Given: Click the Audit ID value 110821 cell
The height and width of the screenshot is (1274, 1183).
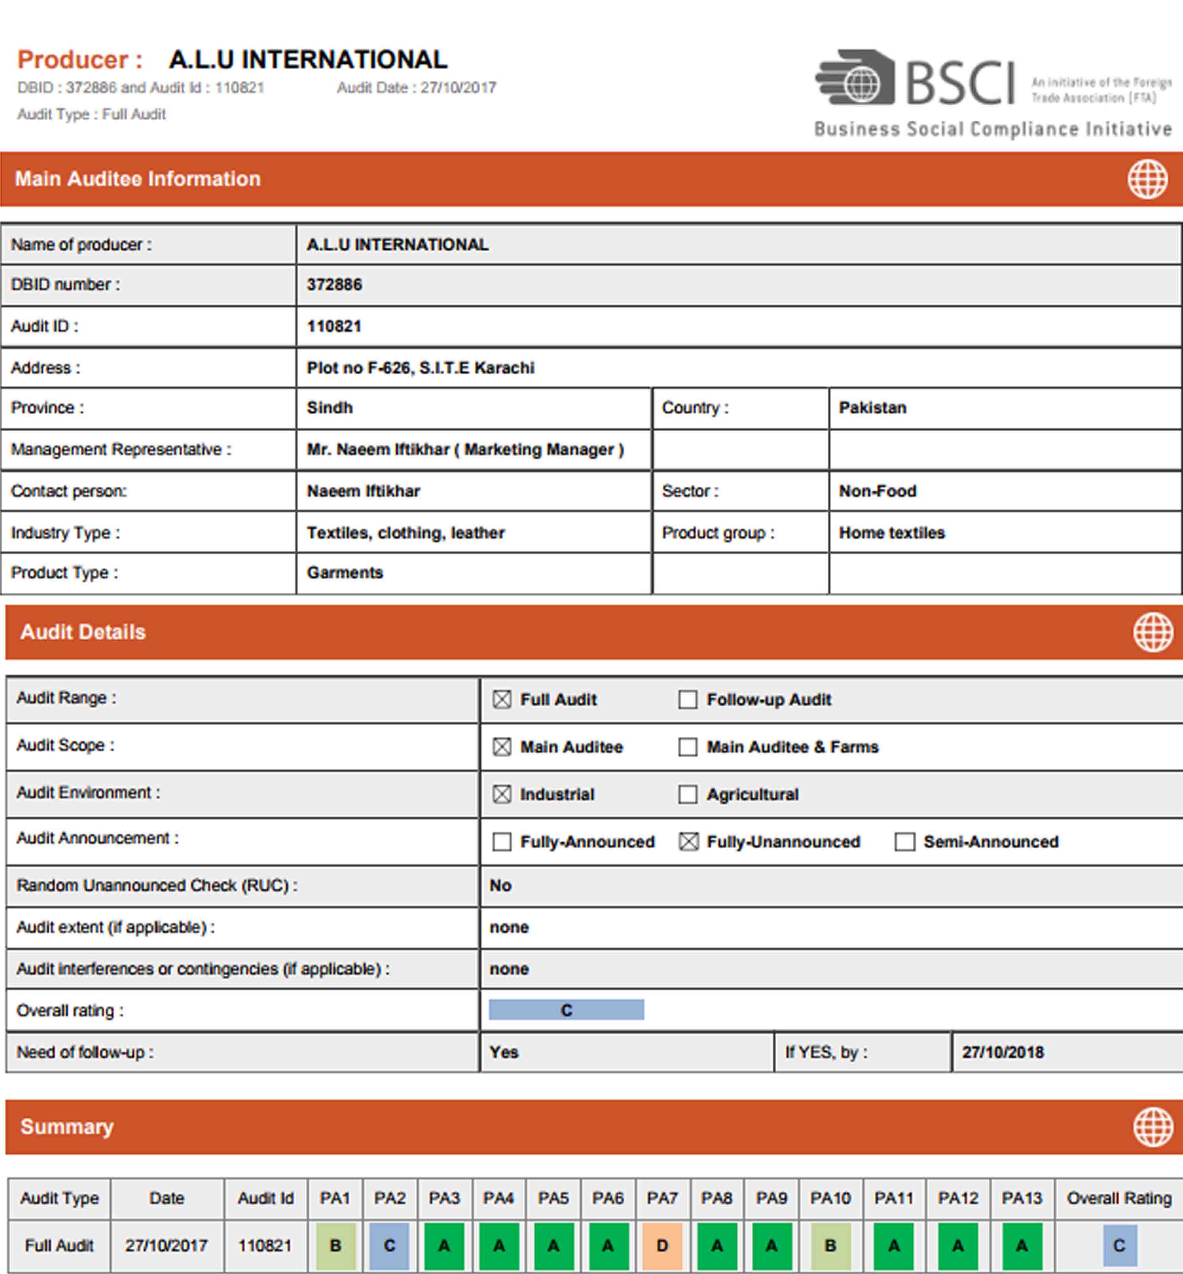Looking at the screenshot, I should 739,326.
